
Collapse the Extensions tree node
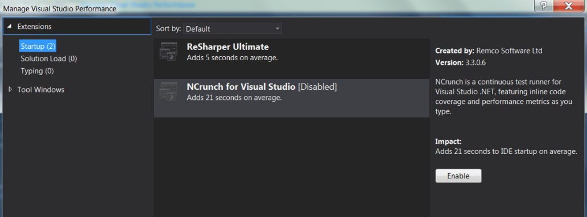10,27
